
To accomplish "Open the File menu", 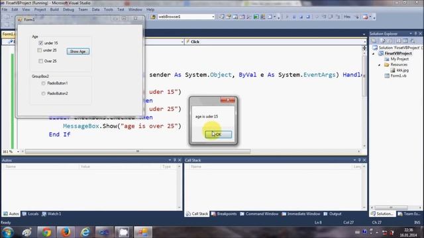I will [5, 9].
